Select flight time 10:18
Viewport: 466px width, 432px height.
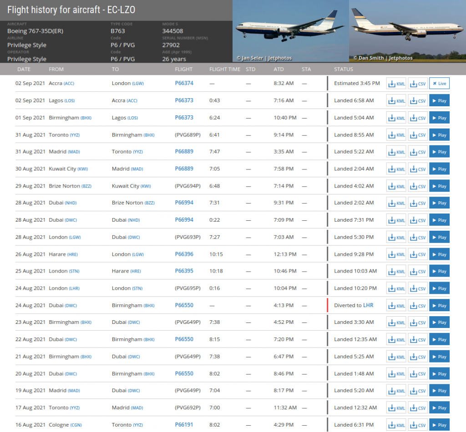(x=216, y=271)
